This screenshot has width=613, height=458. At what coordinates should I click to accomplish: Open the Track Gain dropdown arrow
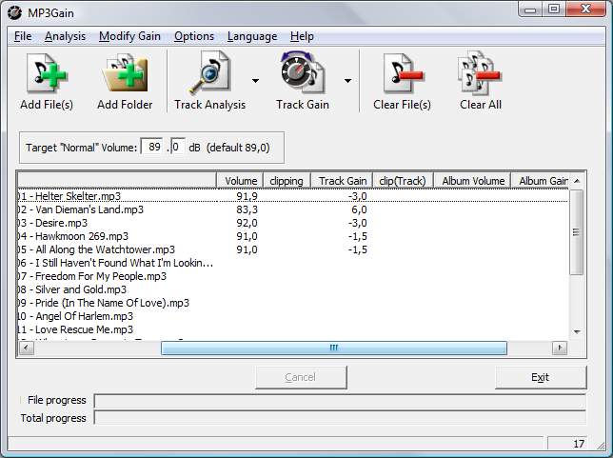[347, 81]
